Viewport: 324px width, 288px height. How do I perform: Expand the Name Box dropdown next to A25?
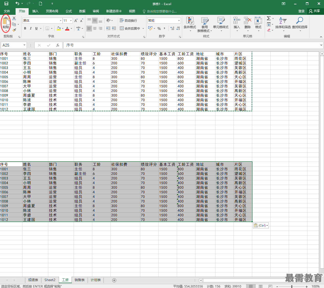click(24, 45)
